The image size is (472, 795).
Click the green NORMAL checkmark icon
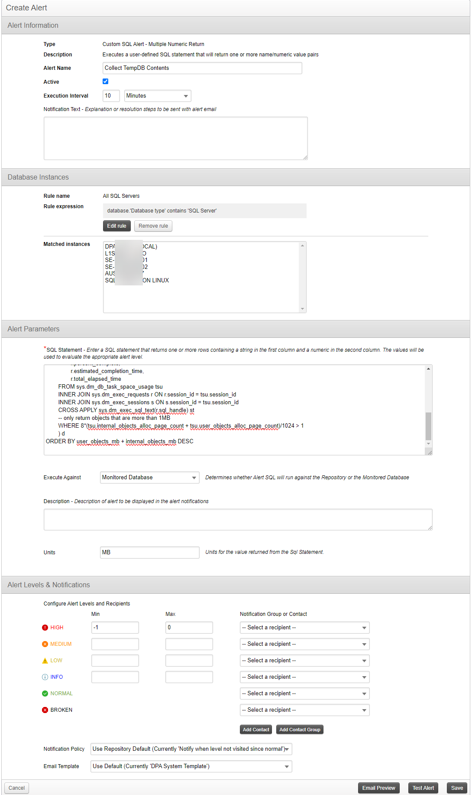coord(45,694)
